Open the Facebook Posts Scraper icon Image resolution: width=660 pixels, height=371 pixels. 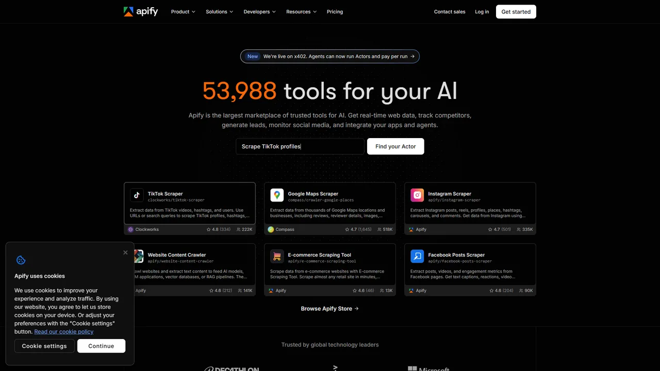(417, 256)
